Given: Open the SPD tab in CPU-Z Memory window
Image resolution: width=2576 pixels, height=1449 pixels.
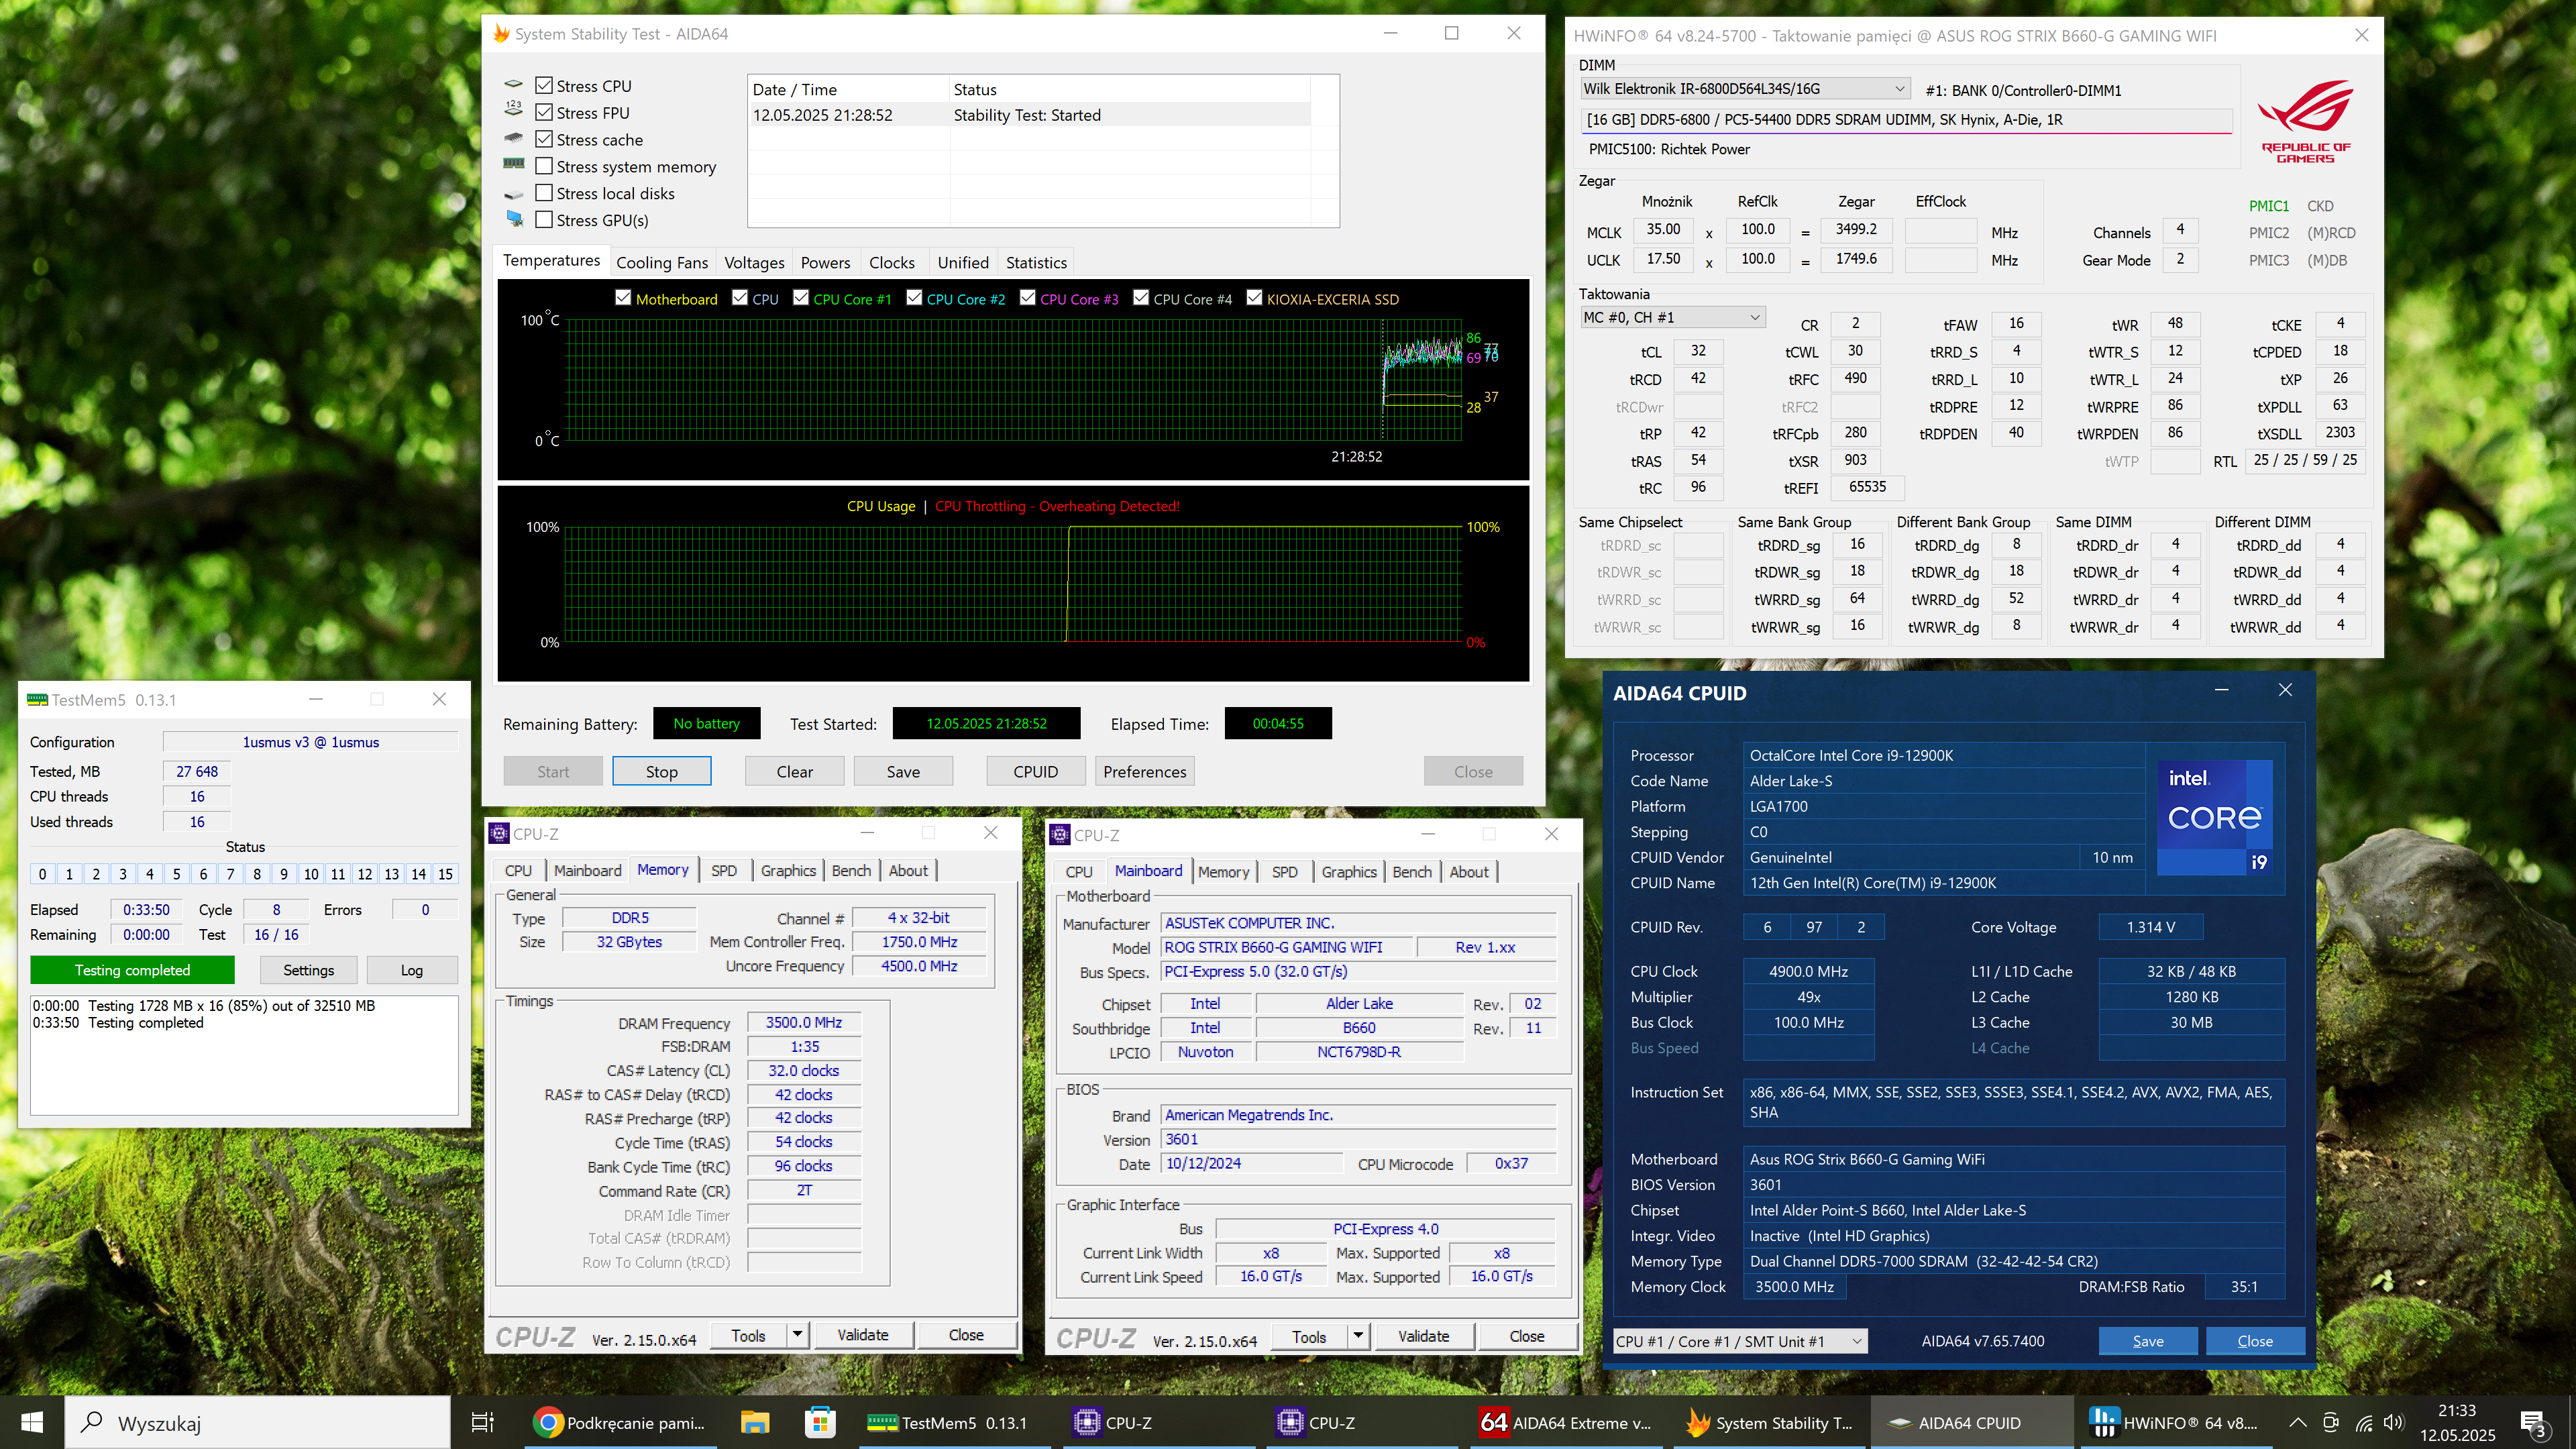Looking at the screenshot, I should point(723,870).
